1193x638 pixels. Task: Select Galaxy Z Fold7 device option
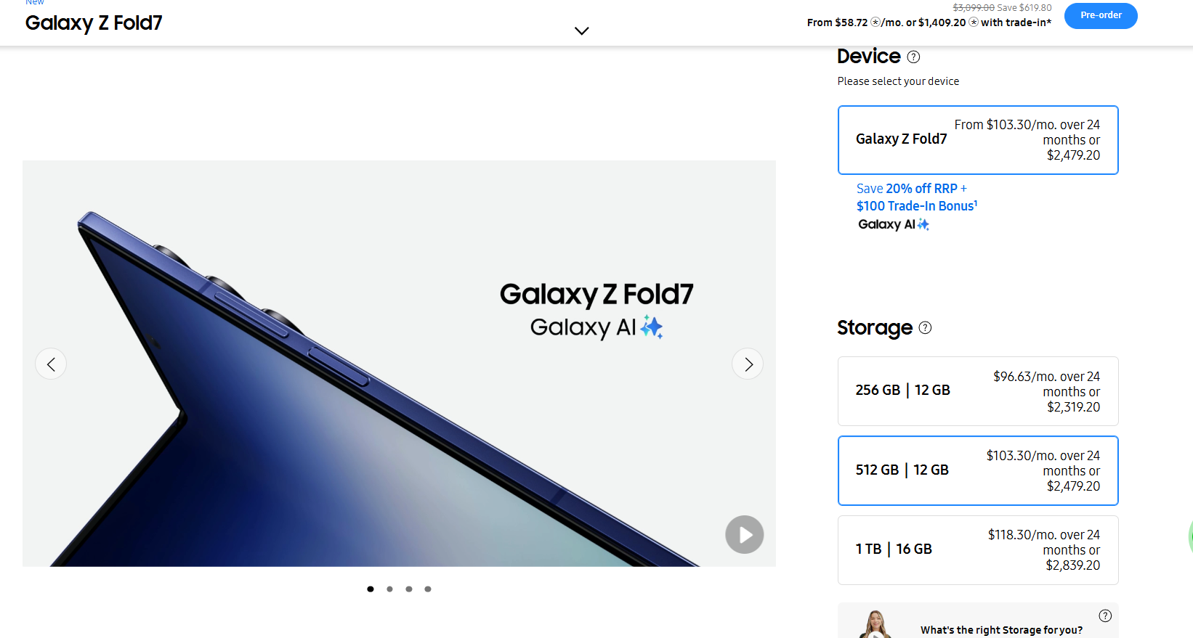[977, 140]
